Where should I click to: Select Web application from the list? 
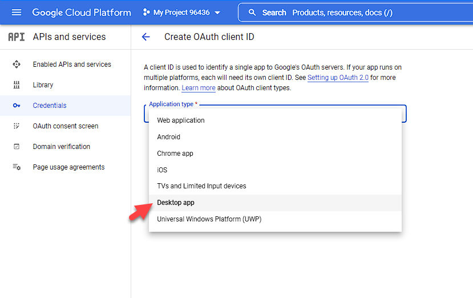(x=181, y=120)
